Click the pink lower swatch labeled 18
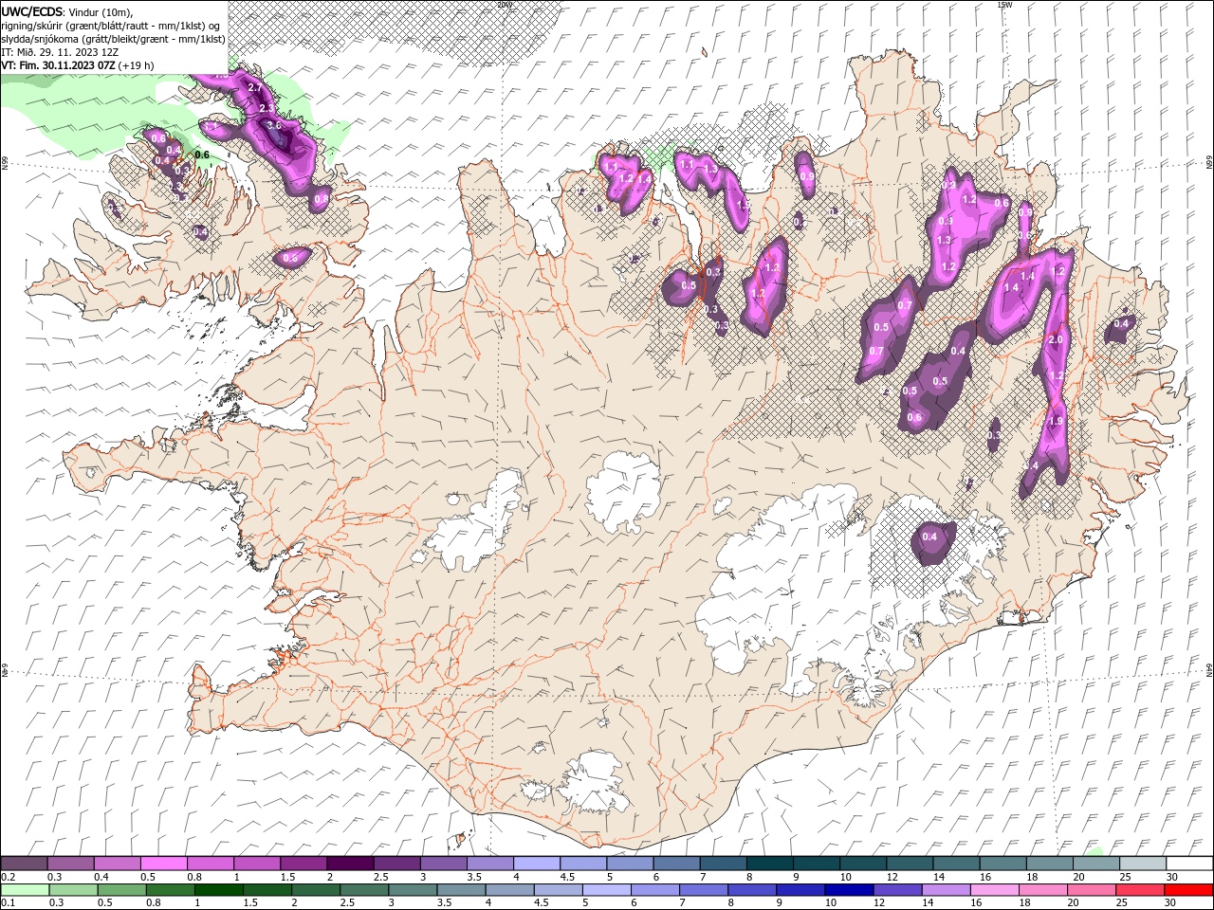This screenshot has height=910, width=1214. coord(1043,890)
